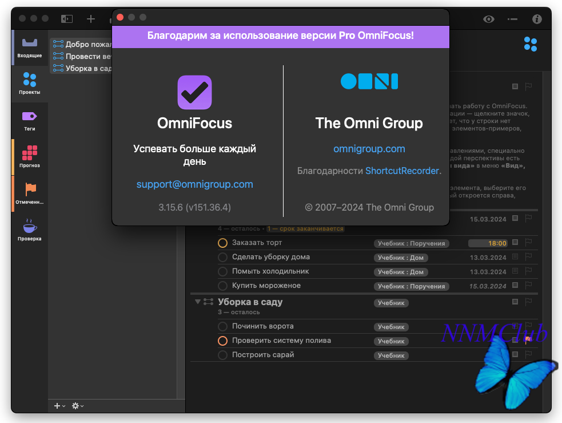This screenshot has width=562, height=423.
Task: Toggle the flag on Уборка в саду project row
Action: (x=528, y=302)
